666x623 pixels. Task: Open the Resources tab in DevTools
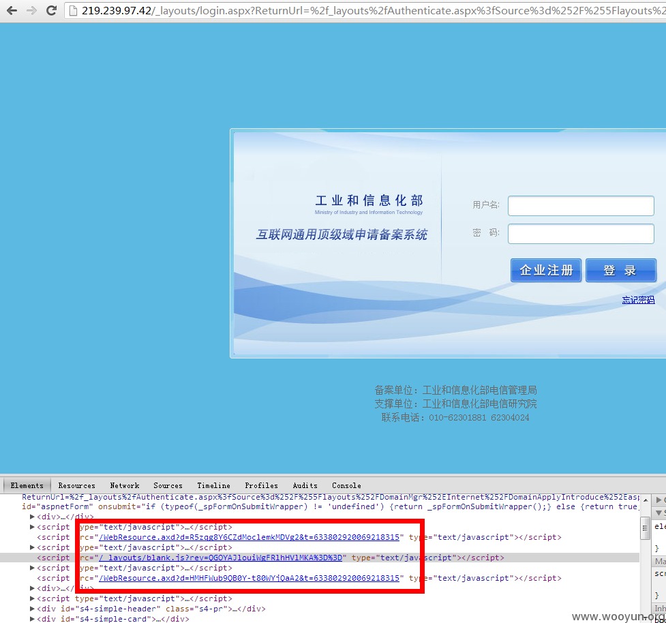pyautogui.click(x=76, y=485)
